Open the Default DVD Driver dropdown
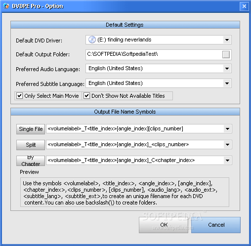The width and height of the screenshot is (251, 246). [x=227, y=40]
